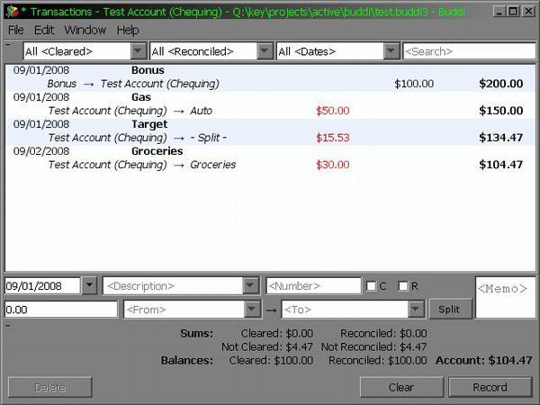The image size is (540, 405).
Task: Open the Window menu
Action: [85, 30]
